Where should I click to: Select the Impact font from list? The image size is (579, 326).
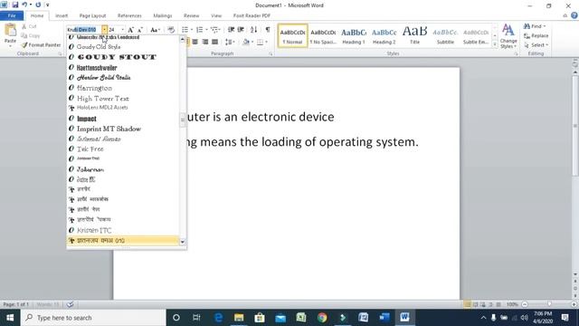pyautogui.click(x=123, y=119)
